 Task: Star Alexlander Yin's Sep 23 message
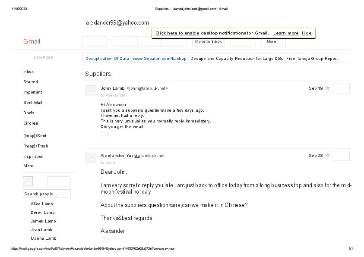click(x=327, y=155)
